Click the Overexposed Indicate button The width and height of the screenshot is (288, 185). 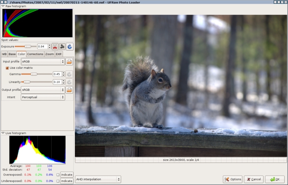pos(67,175)
